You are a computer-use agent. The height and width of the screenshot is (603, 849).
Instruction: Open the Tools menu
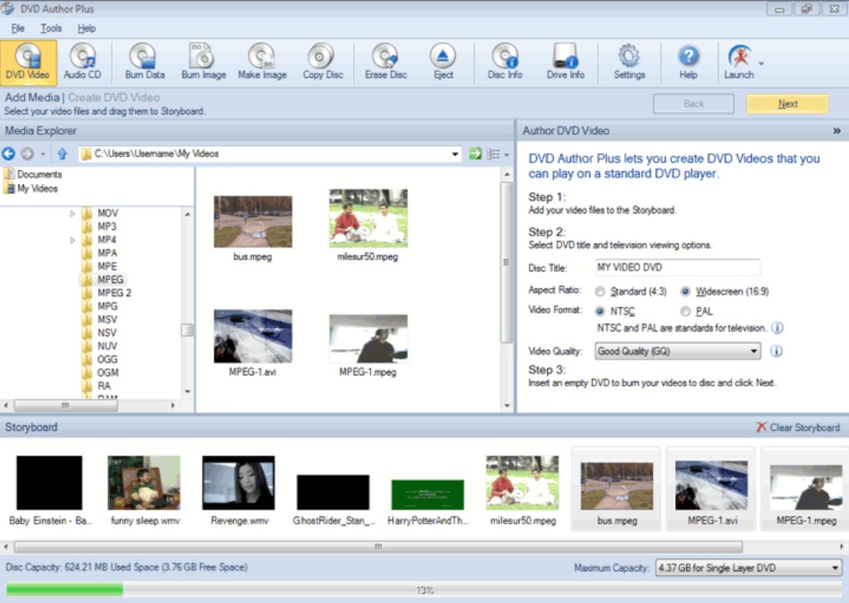click(x=51, y=28)
